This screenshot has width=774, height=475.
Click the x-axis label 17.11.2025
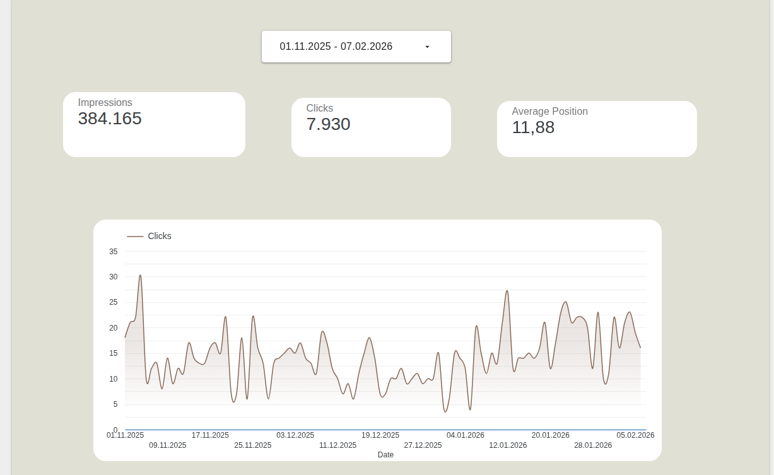coord(210,435)
